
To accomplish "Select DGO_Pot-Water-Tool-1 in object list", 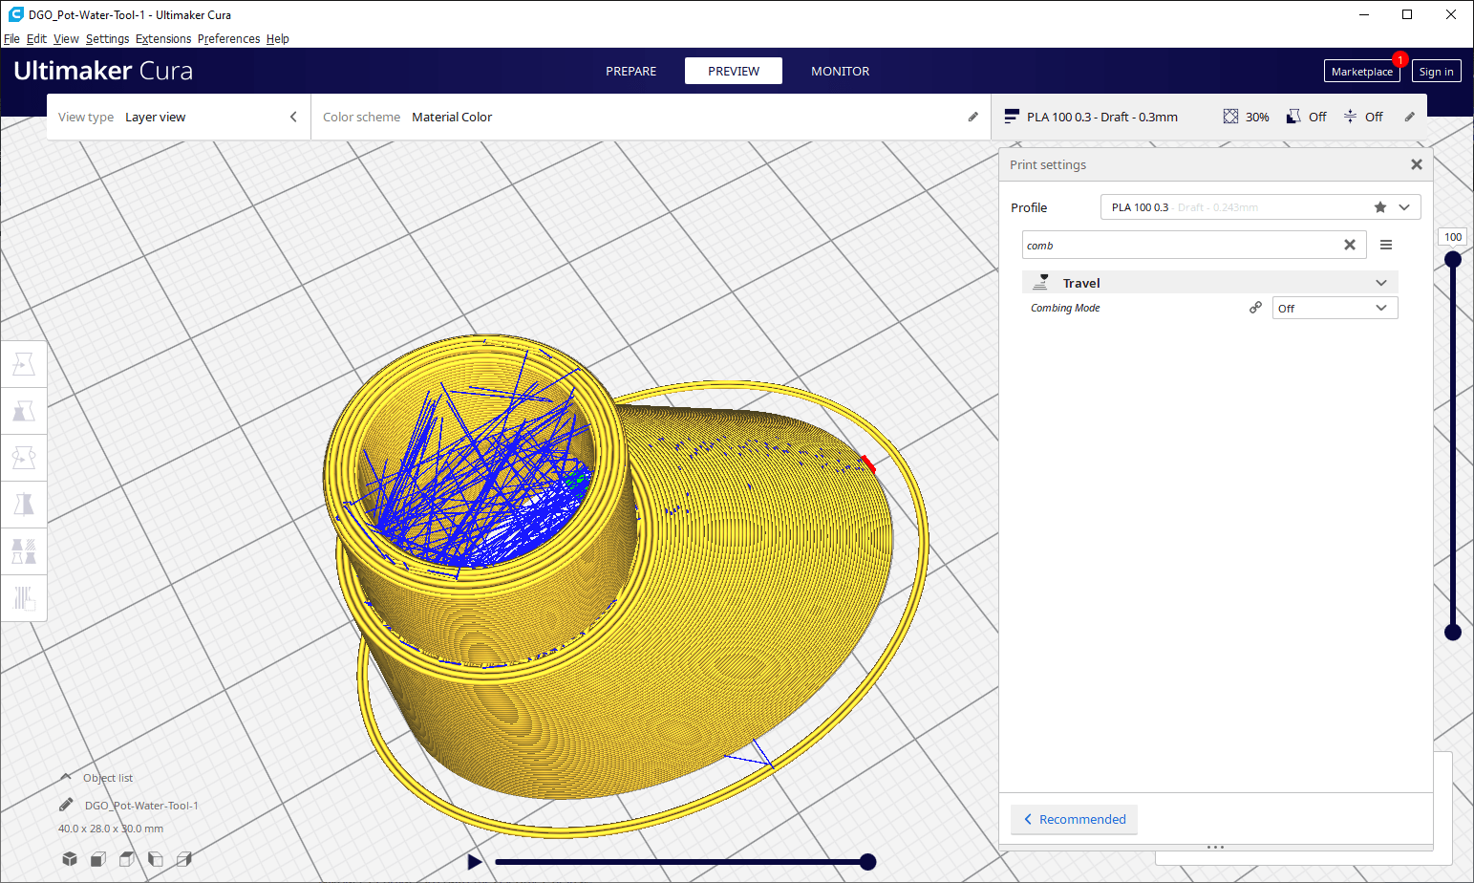I will pos(141,806).
